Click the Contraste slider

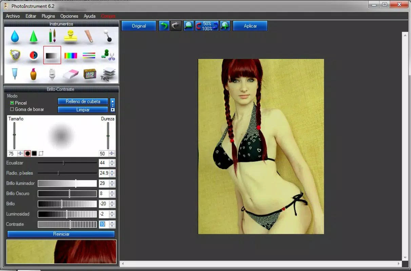[67, 224]
